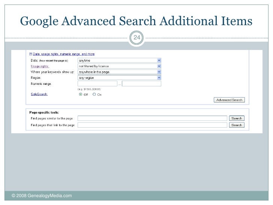Click the 'Page-specific tools:' heading text
The width and height of the screenshot is (273, 205).
(44, 112)
